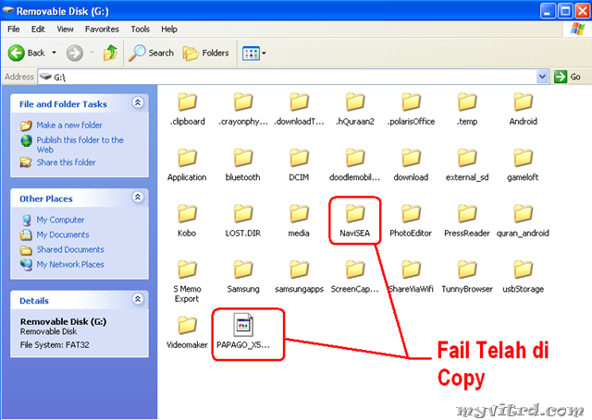Select the ScreenCap... folder
The height and width of the screenshot is (420, 592).
355,277
